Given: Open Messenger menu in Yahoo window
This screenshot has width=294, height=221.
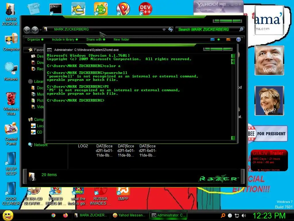Looking at the screenshot, I should pos(204,9).
